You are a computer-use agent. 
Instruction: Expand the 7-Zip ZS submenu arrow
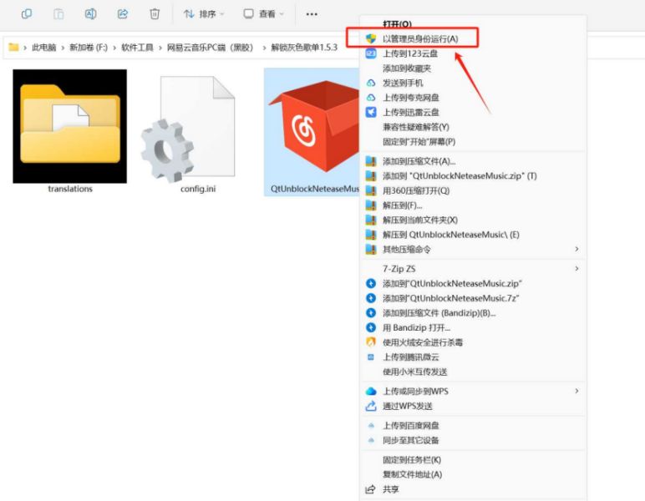[x=576, y=268]
